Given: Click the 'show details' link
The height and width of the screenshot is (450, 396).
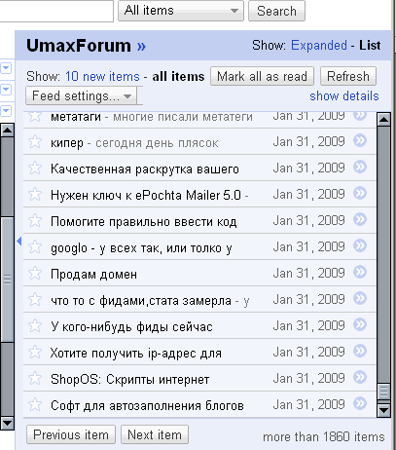Looking at the screenshot, I should pyautogui.click(x=344, y=96).
